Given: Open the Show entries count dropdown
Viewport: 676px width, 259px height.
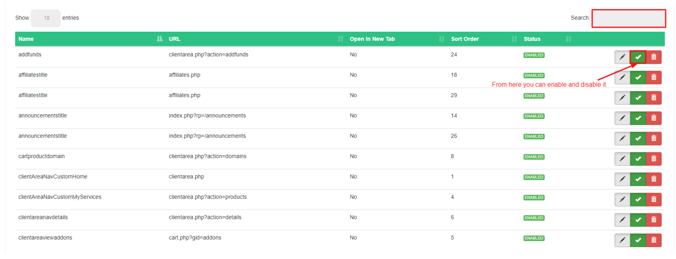Looking at the screenshot, I should pos(46,18).
